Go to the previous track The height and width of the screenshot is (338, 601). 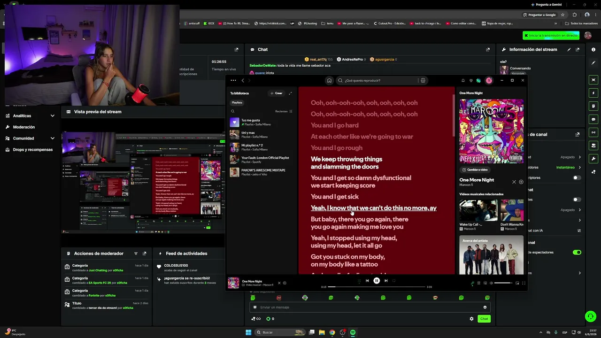coord(367,281)
